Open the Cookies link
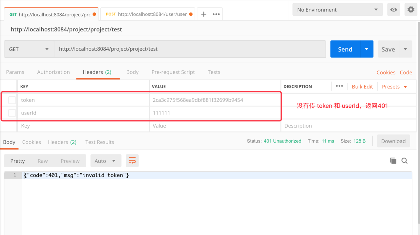This screenshot has height=235, width=420. [386, 72]
